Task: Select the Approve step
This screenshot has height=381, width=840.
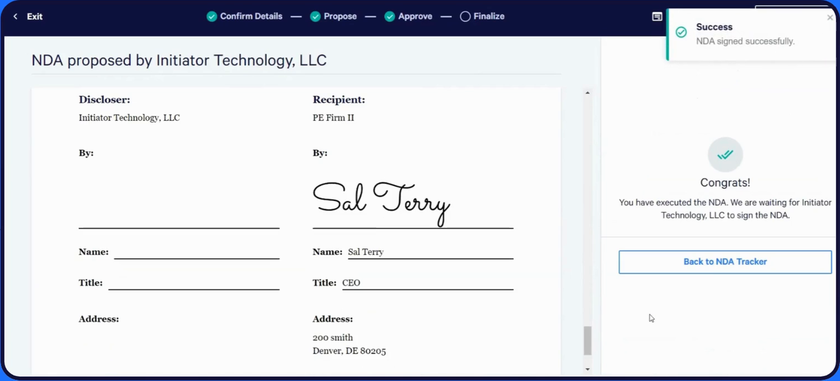Action: 408,16
